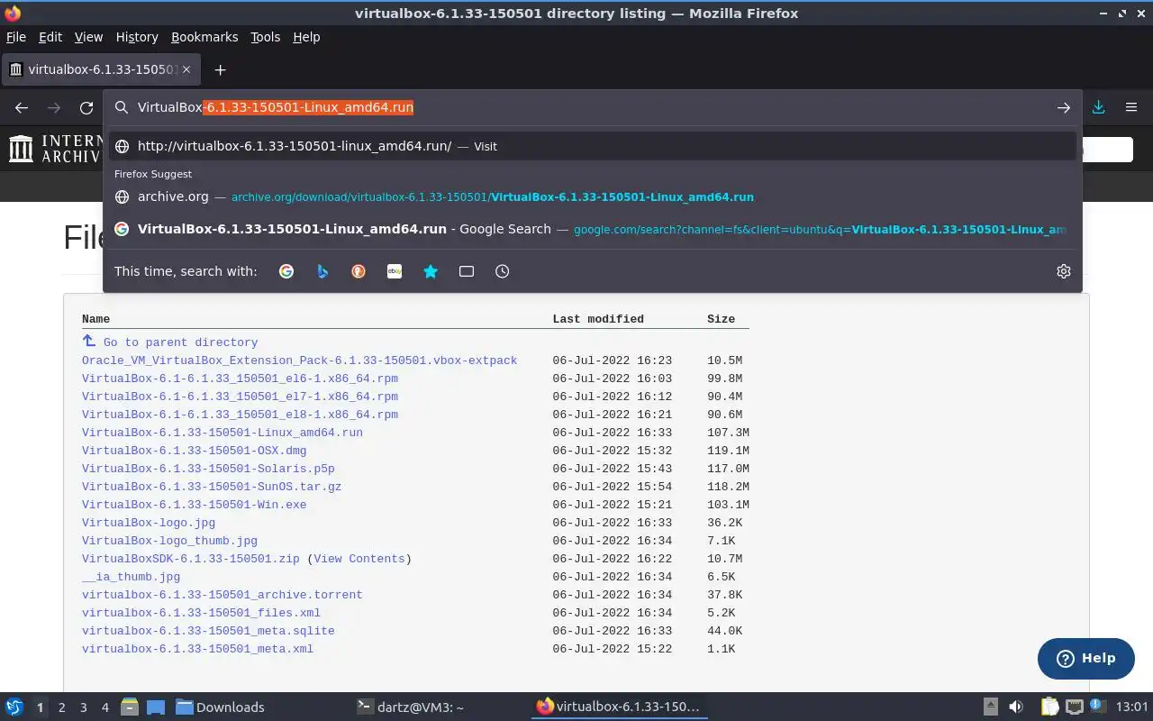Open virtualbox-6.1.33-150501_meta.xml
The width and height of the screenshot is (1153, 721).
[197, 649]
